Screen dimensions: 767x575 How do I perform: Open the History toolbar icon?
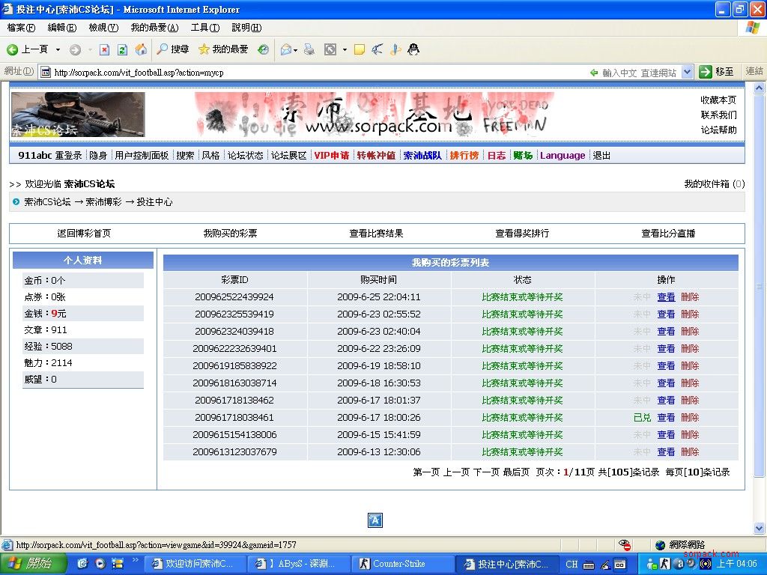(263, 49)
